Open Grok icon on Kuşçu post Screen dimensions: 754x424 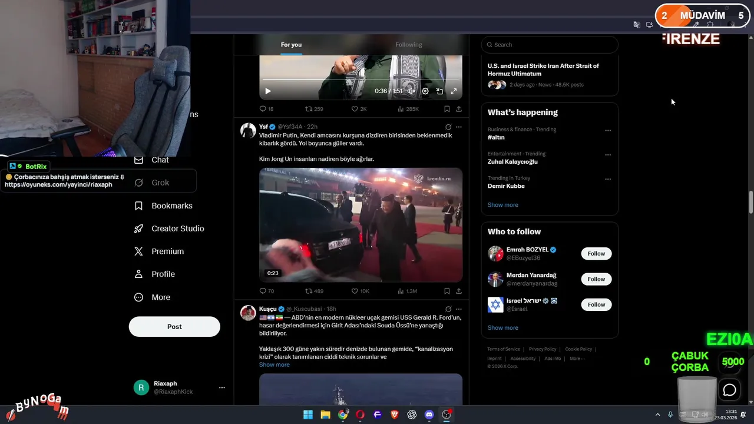click(x=448, y=309)
